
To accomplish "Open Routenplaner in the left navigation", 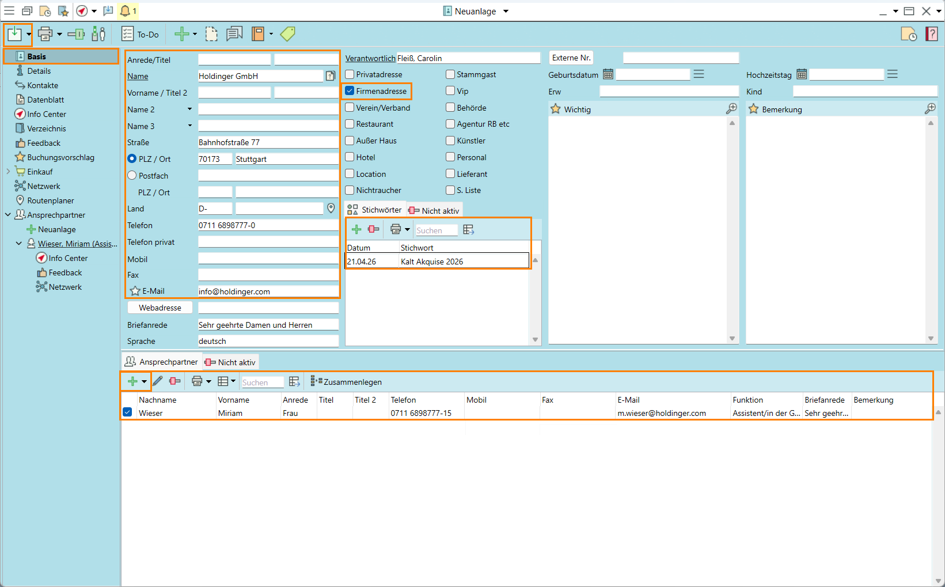I will point(51,200).
